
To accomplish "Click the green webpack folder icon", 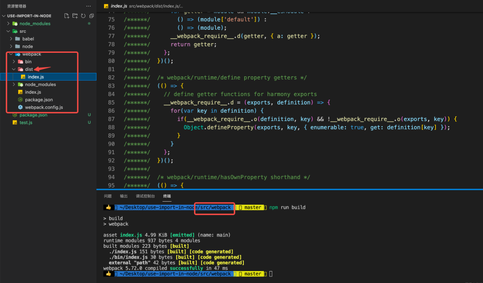I will tap(17, 54).
